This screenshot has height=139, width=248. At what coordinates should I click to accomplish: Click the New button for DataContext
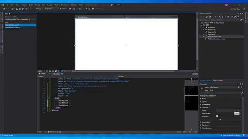click(x=237, y=114)
